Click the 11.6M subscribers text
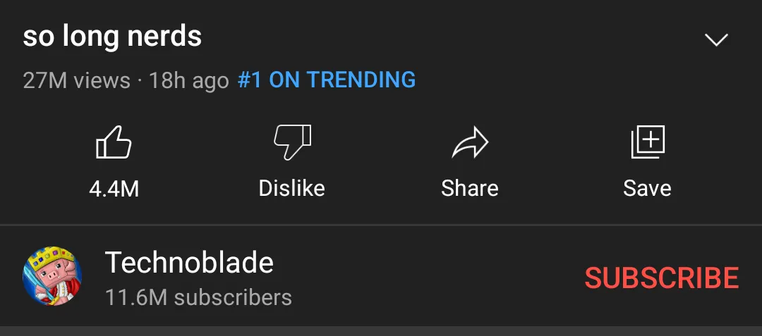 [x=198, y=297]
